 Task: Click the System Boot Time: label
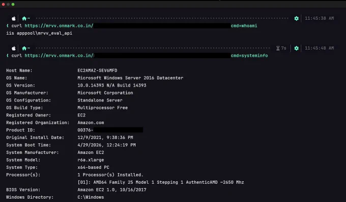pos(28,145)
